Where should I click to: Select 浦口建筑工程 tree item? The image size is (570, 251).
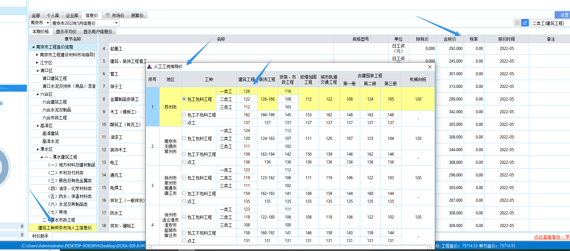point(54,78)
